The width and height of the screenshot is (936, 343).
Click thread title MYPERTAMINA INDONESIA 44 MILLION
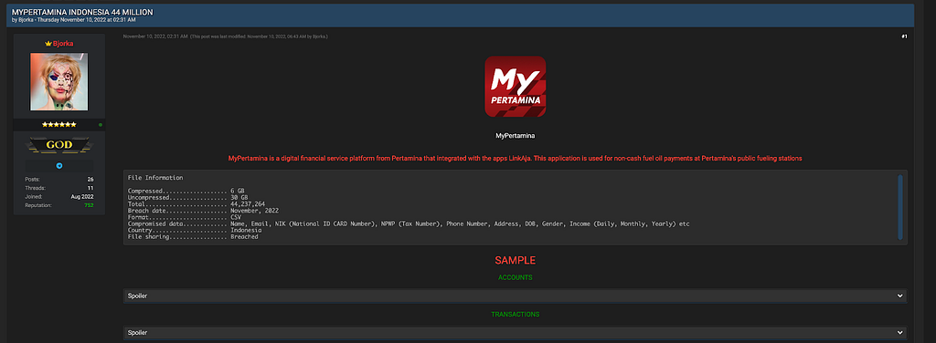pos(82,12)
